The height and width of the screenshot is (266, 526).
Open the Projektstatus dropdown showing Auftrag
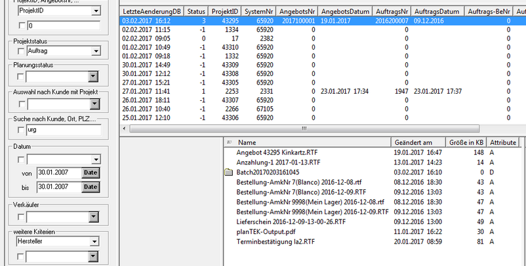coord(95,51)
